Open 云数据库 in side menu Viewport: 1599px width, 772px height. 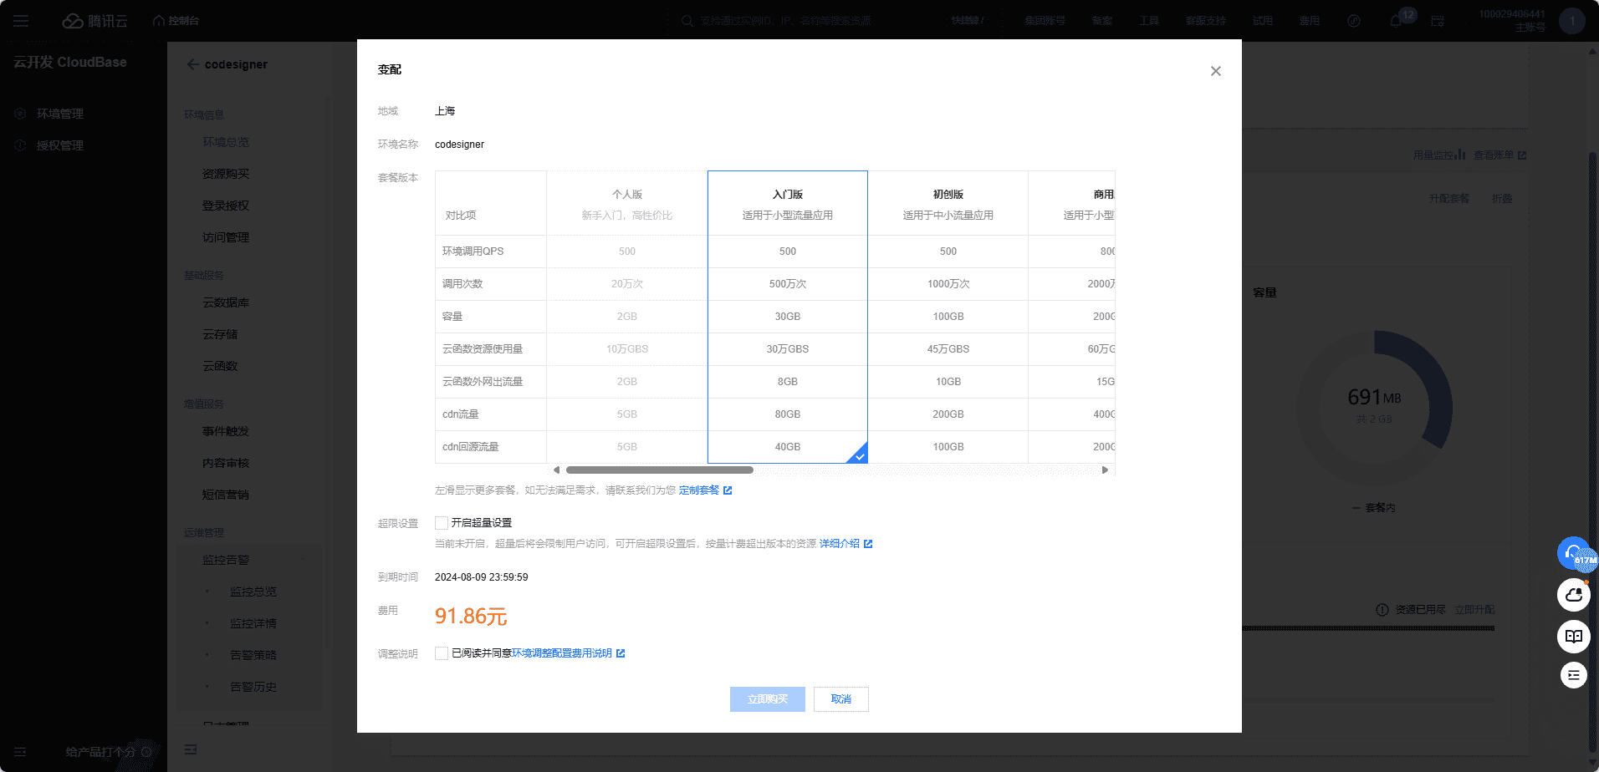point(226,302)
